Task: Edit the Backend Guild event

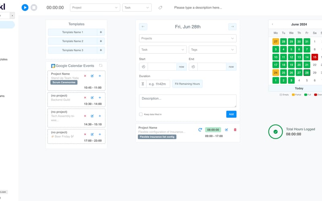Action: click(x=92, y=98)
